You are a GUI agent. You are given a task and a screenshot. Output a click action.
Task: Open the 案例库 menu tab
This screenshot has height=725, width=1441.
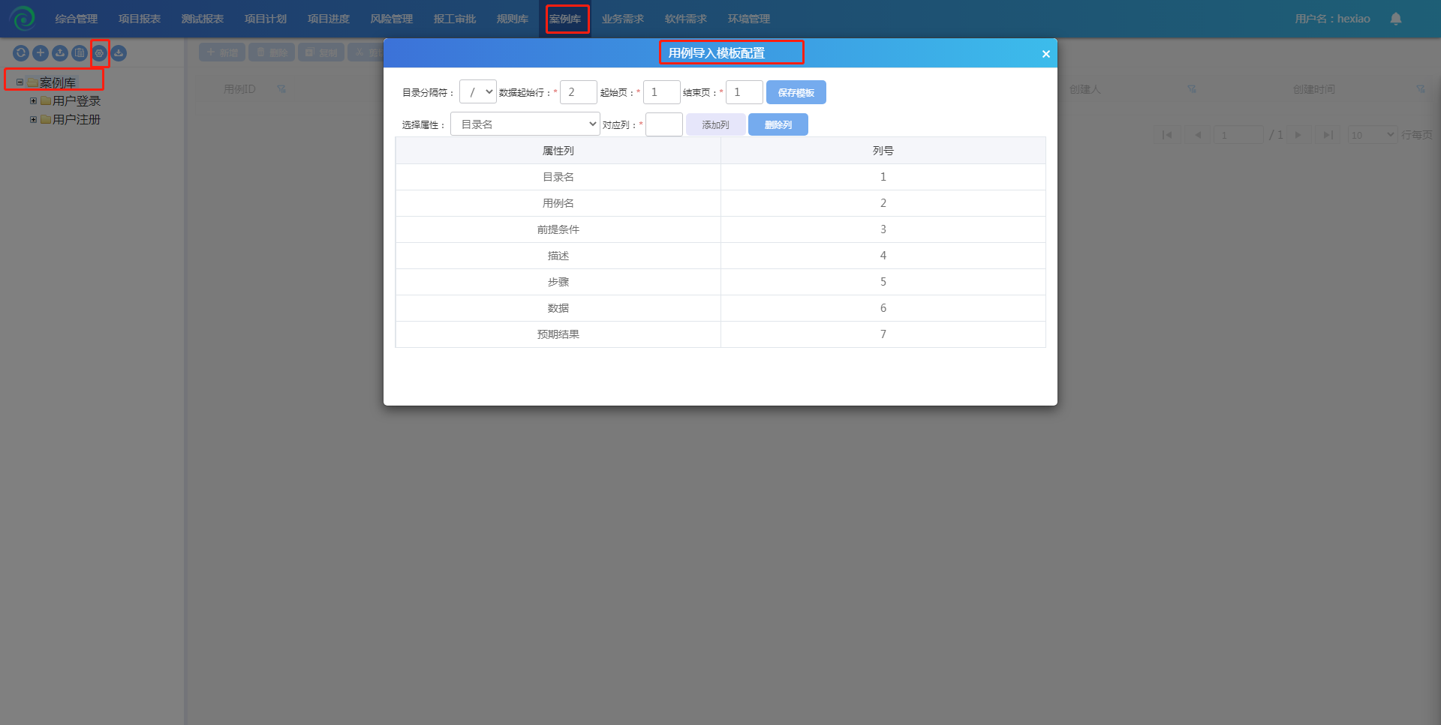coord(565,19)
